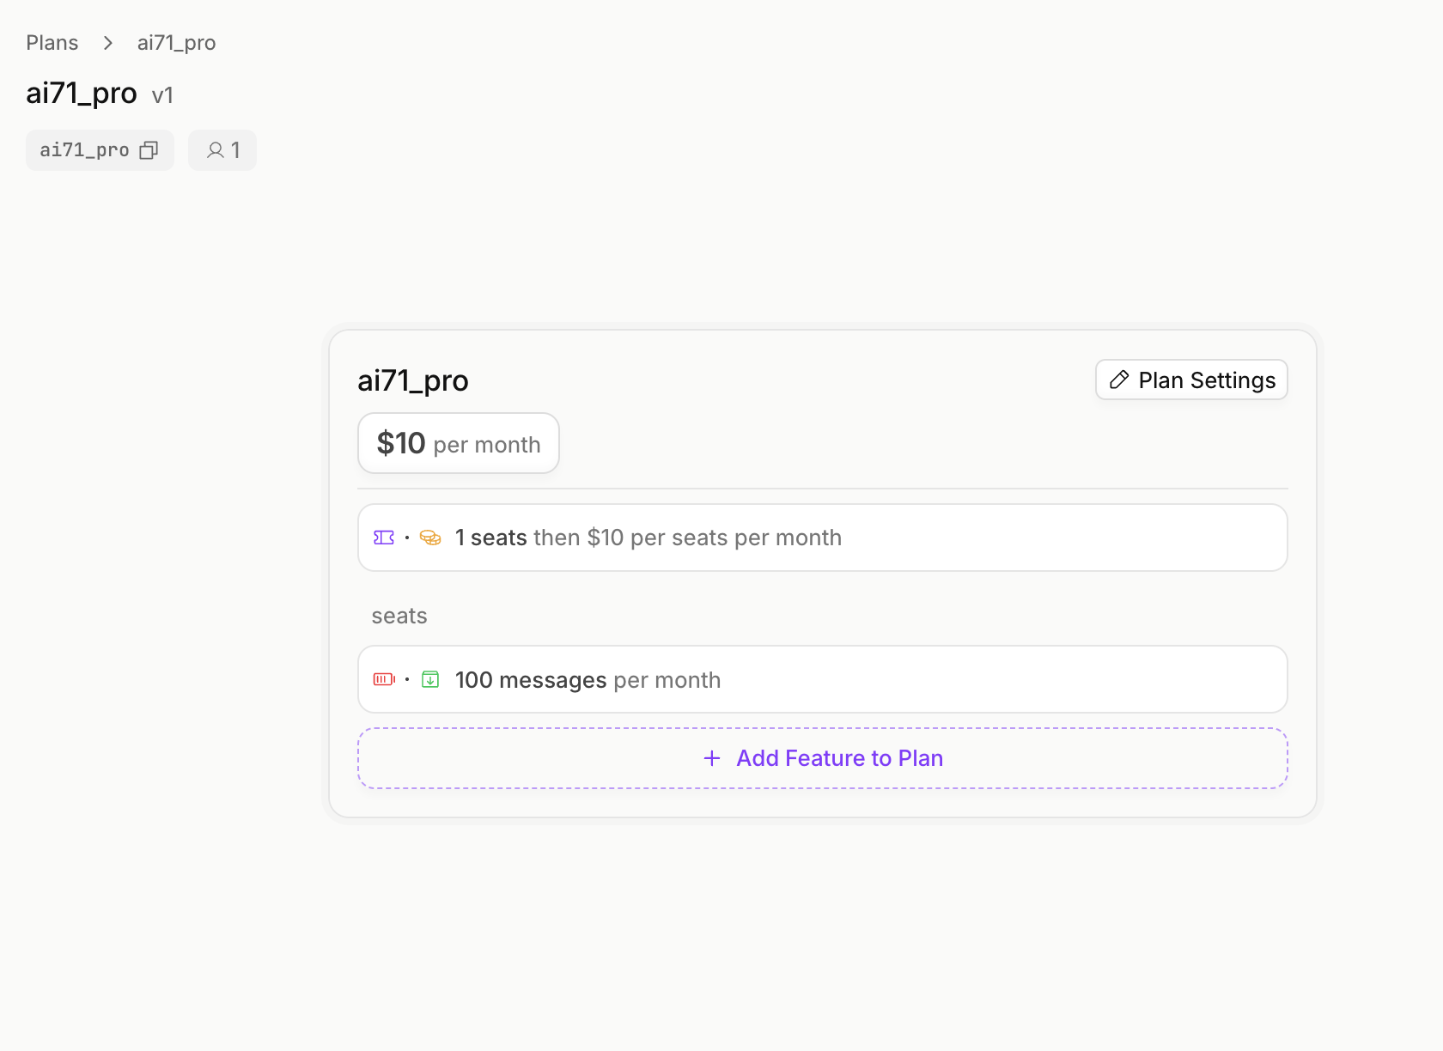Click the person icon in the customer count chip
Viewport: 1443px width, 1051px height.
pos(216,150)
